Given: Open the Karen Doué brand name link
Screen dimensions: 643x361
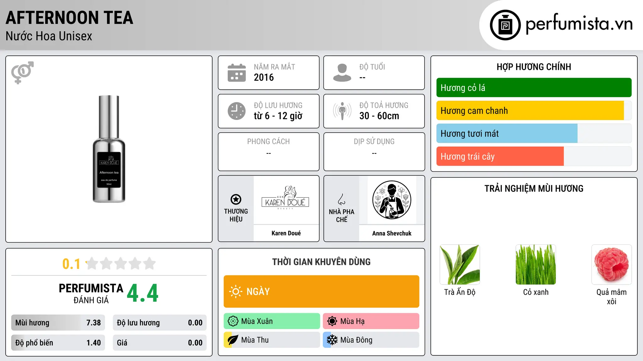Looking at the screenshot, I should [x=286, y=233].
